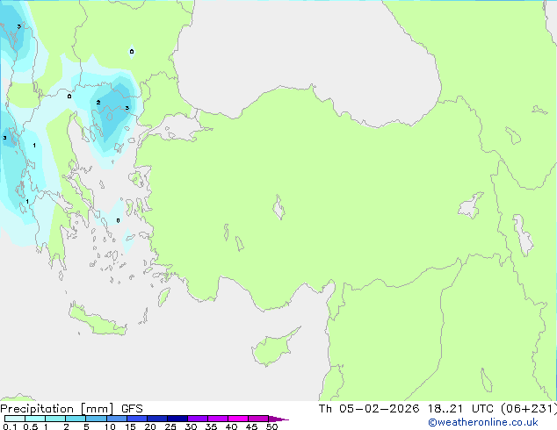Click the '15' legend scale value
The image size is (557, 430).
130,426
